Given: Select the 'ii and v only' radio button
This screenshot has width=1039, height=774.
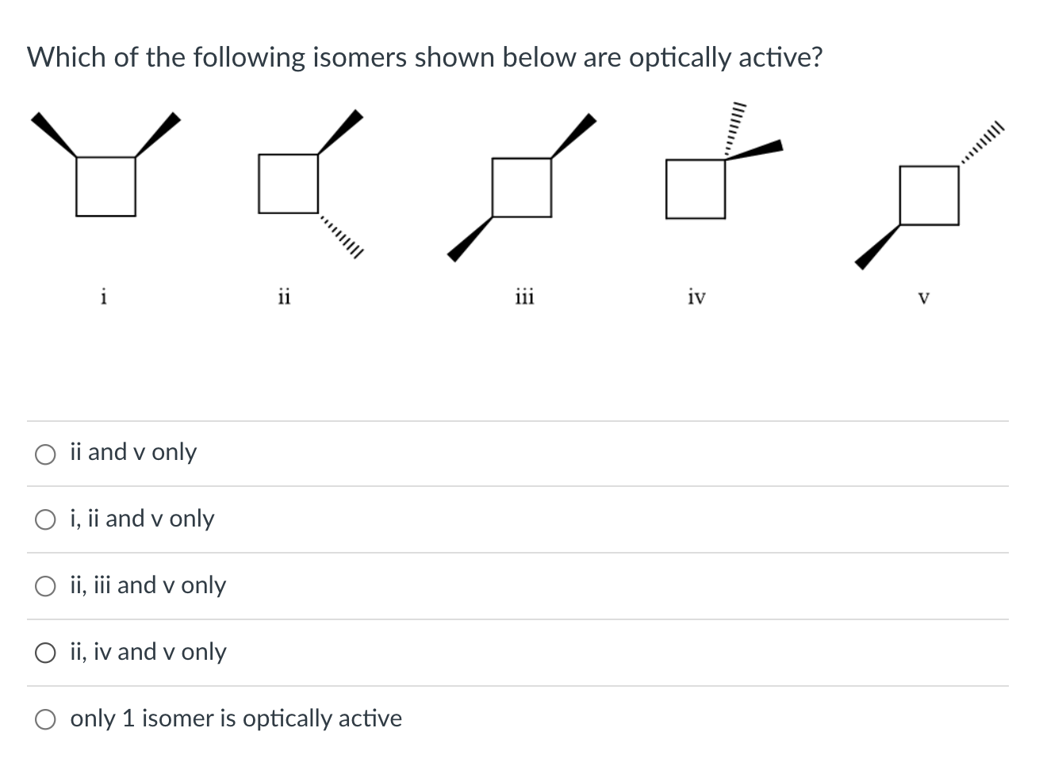Looking at the screenshot, I should tap(45, 454).
